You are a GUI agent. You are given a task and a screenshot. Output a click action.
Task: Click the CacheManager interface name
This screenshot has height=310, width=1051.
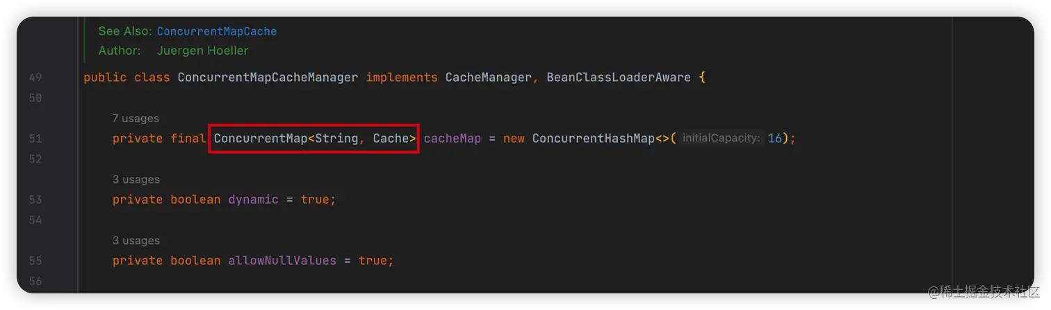[x=488, y=78]
